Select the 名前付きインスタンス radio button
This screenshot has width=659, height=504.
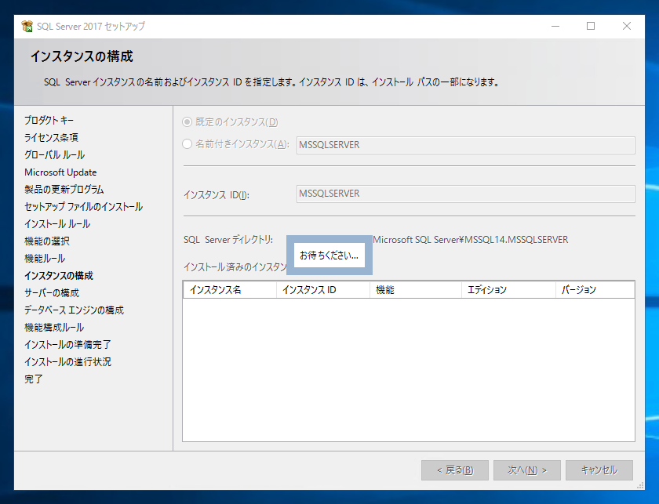tap(187, 144)
